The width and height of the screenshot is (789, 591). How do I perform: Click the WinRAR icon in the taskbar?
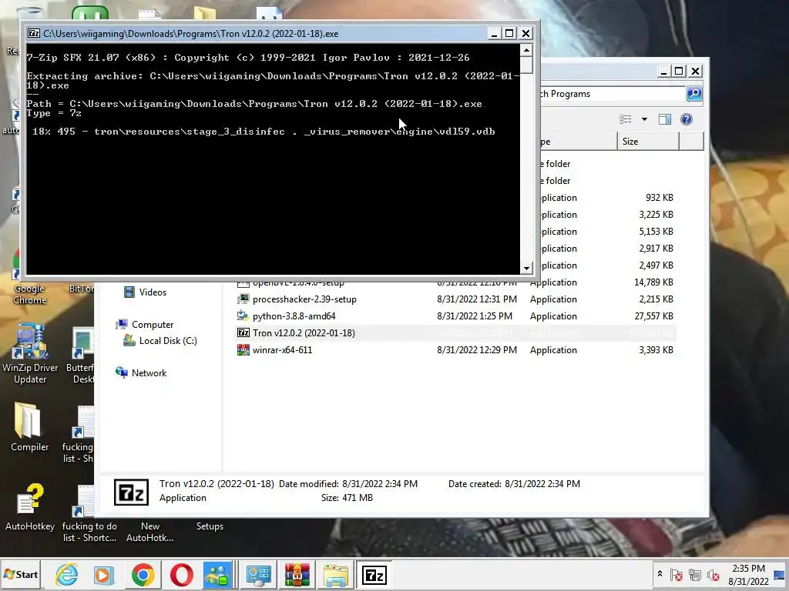coord(297,574)
